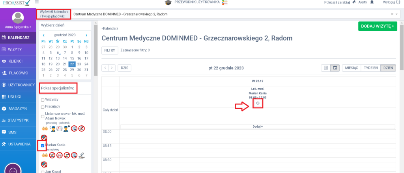
Task: Select the calendar grid view icon
Action: pos(335,68)
